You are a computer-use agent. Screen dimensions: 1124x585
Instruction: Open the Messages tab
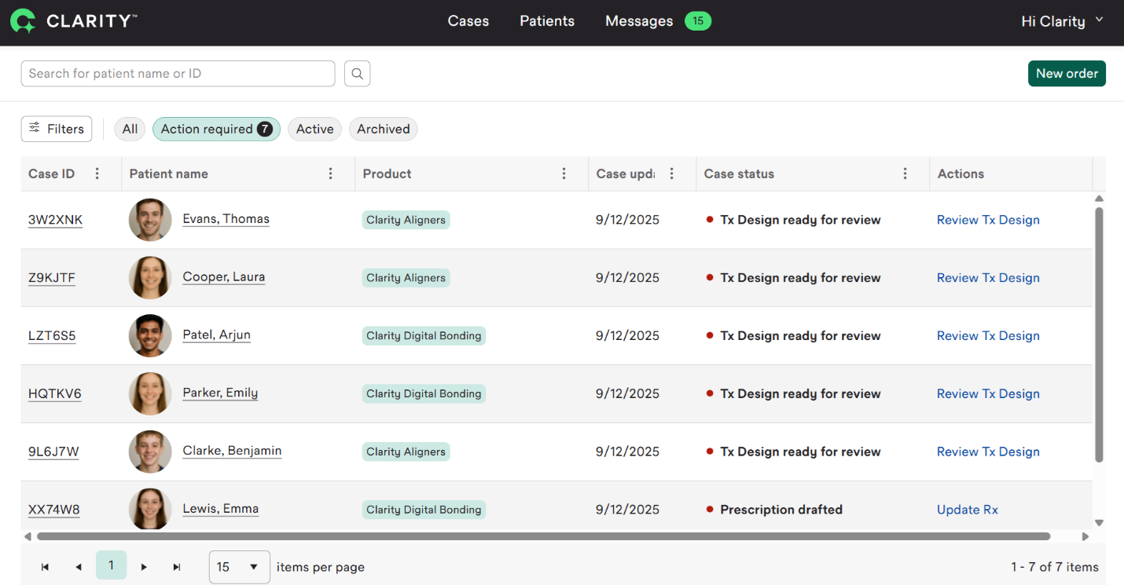pos(639,21)
